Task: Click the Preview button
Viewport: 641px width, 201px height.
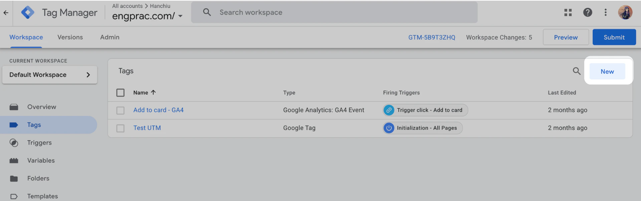Action: (x=566, y=37)
